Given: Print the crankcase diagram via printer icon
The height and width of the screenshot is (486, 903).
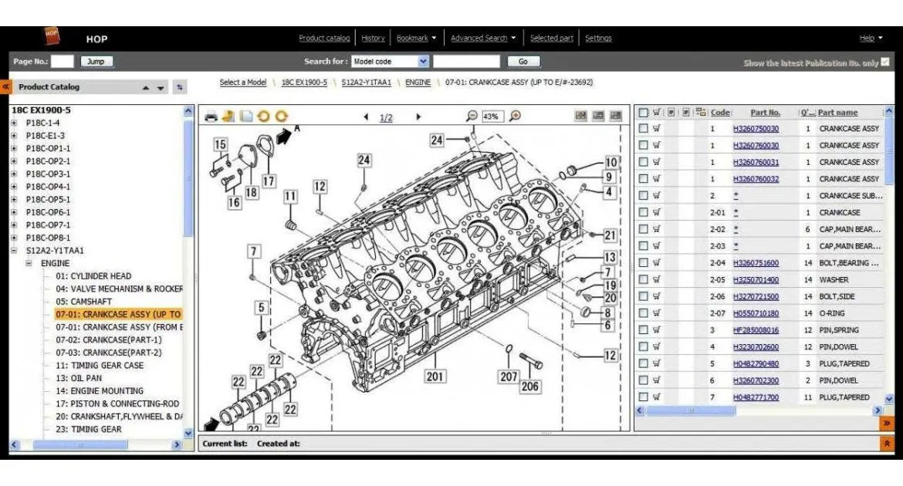Looking at the screenshot, I should click(211, 116).
